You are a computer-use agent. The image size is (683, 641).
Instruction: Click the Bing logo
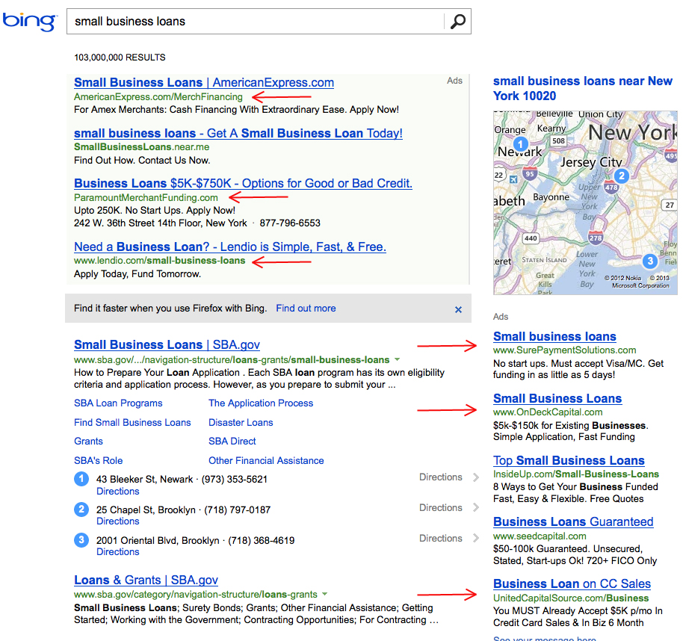tap(29, 21)
